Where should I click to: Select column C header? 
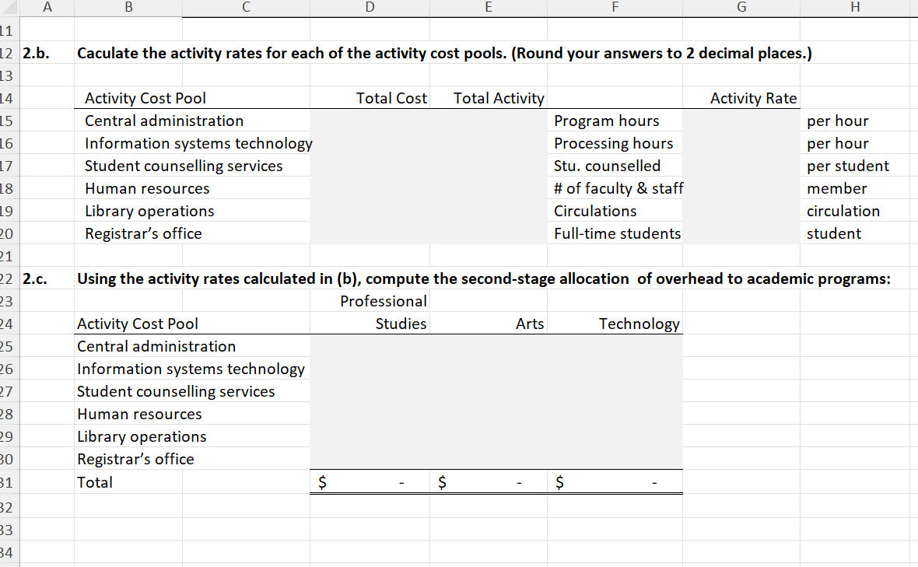[246, 7]
